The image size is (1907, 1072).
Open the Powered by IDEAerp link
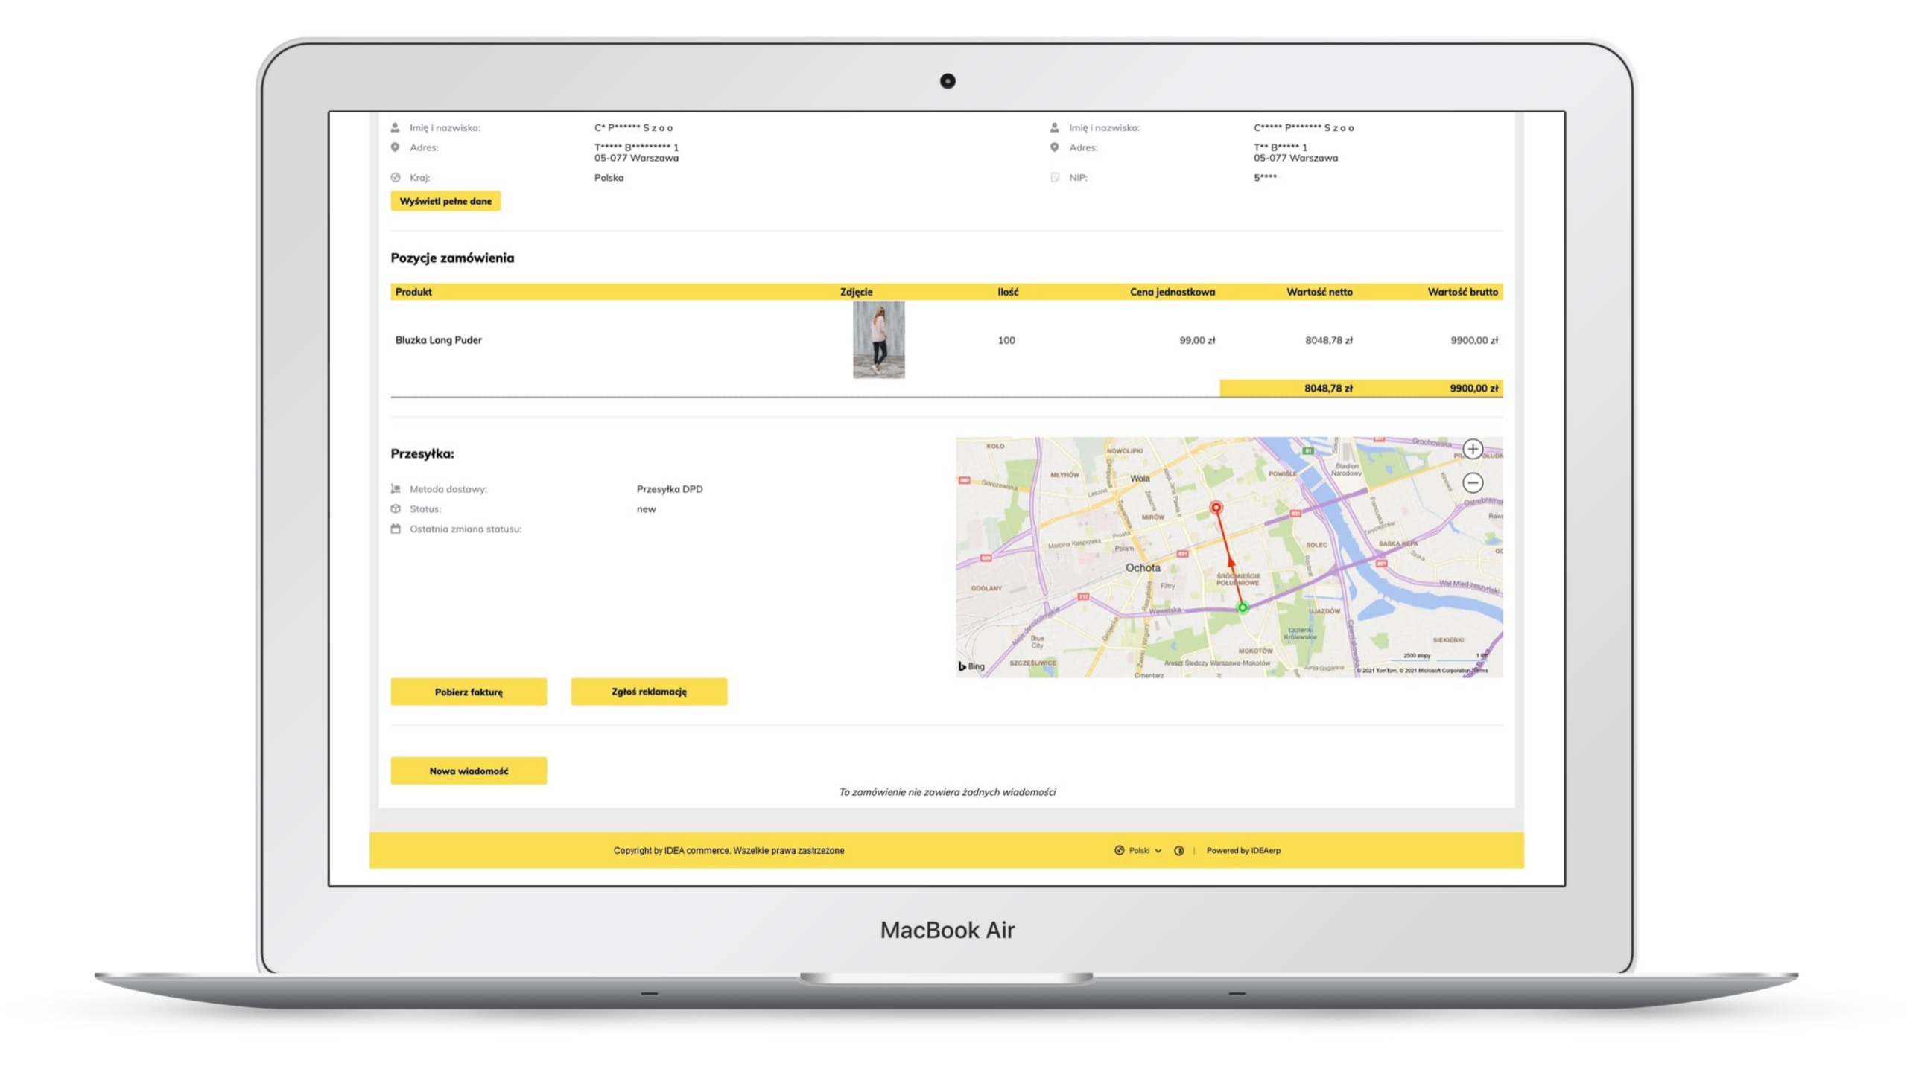tap(1243, 851)
